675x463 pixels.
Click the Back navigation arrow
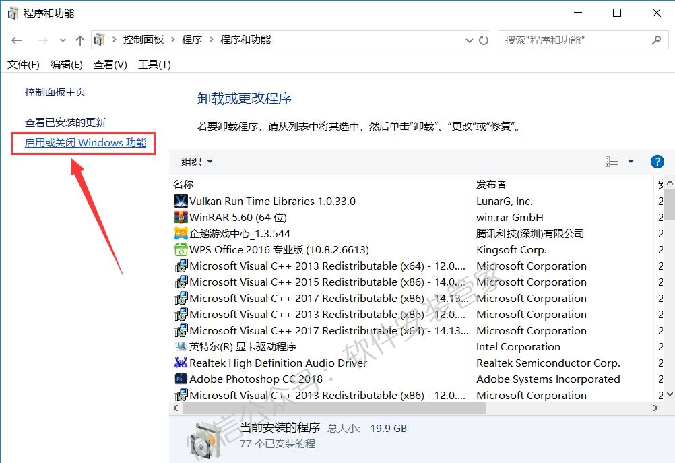[x=17, y=40]
